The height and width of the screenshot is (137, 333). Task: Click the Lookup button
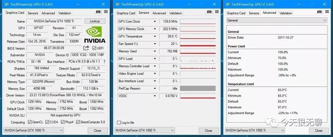[x=95, y=21]
